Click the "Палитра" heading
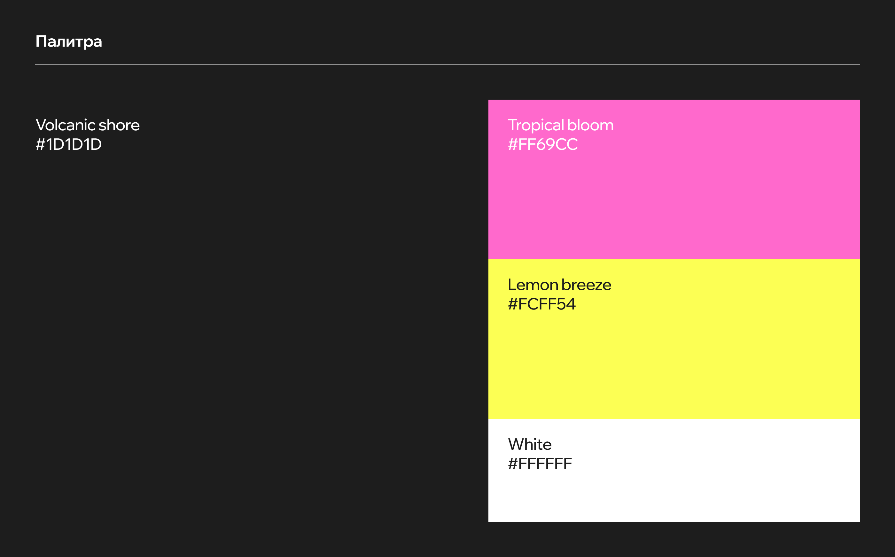895x557 pixels. 68,41
